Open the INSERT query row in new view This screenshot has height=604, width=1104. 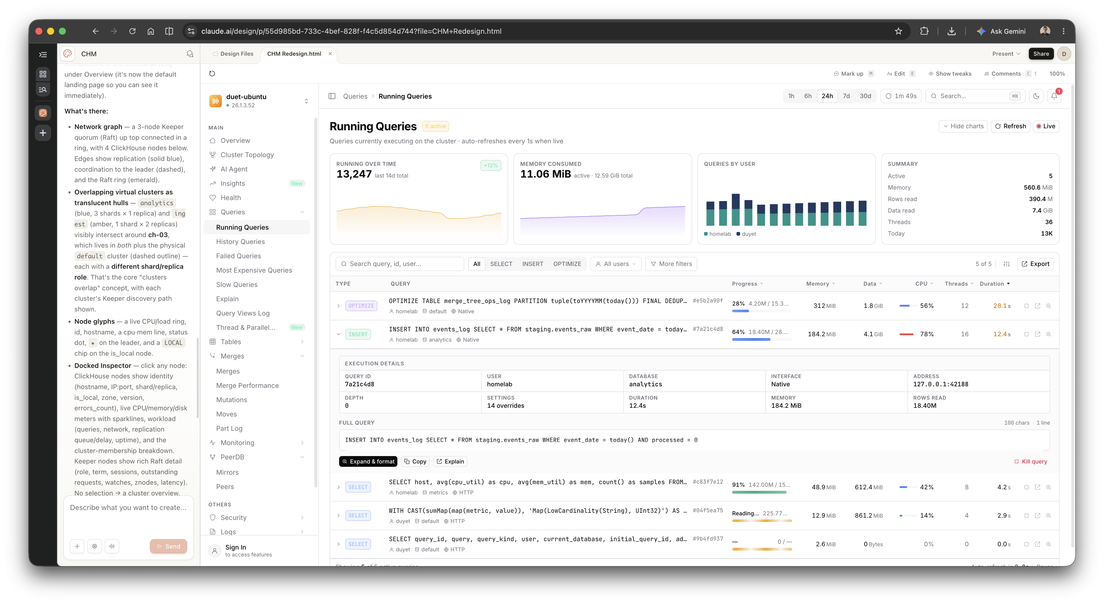(1038, 334)
